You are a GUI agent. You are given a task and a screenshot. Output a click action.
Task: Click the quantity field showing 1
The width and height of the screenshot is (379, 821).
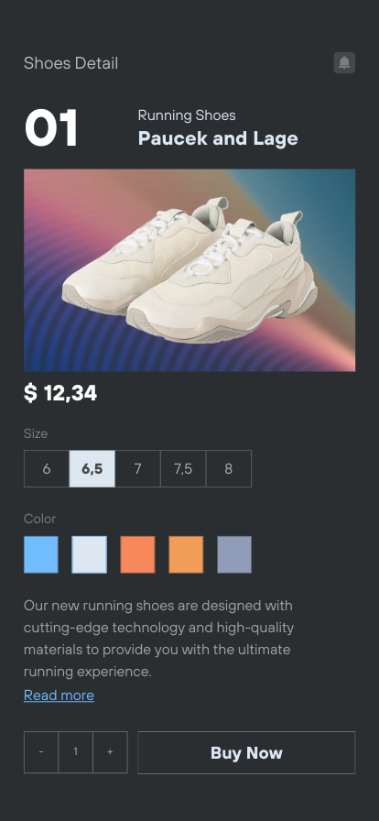76,752
